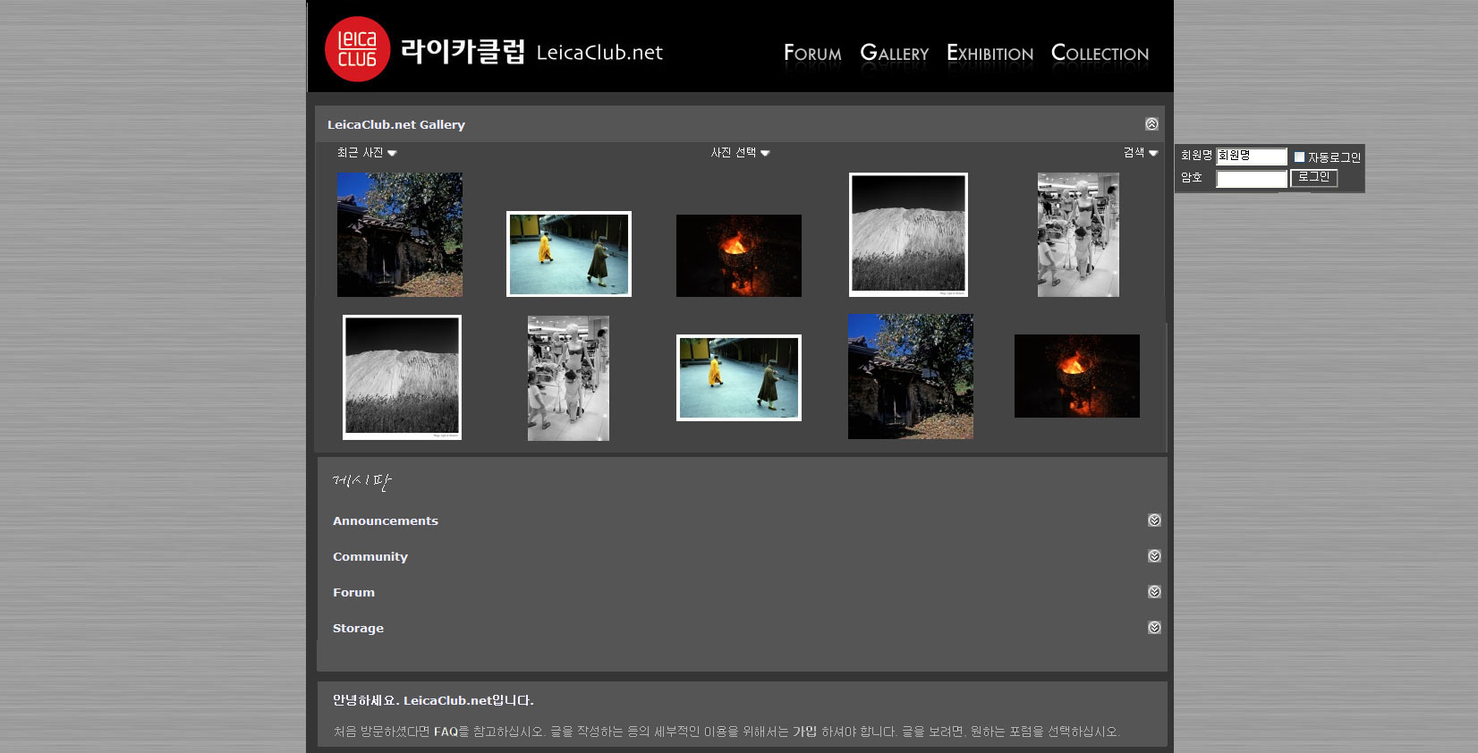This screenshot has height=753, width=1478.
Task: Enable the 자동로그인 auto-login checkbox
Action: [x=1299, y=157]
